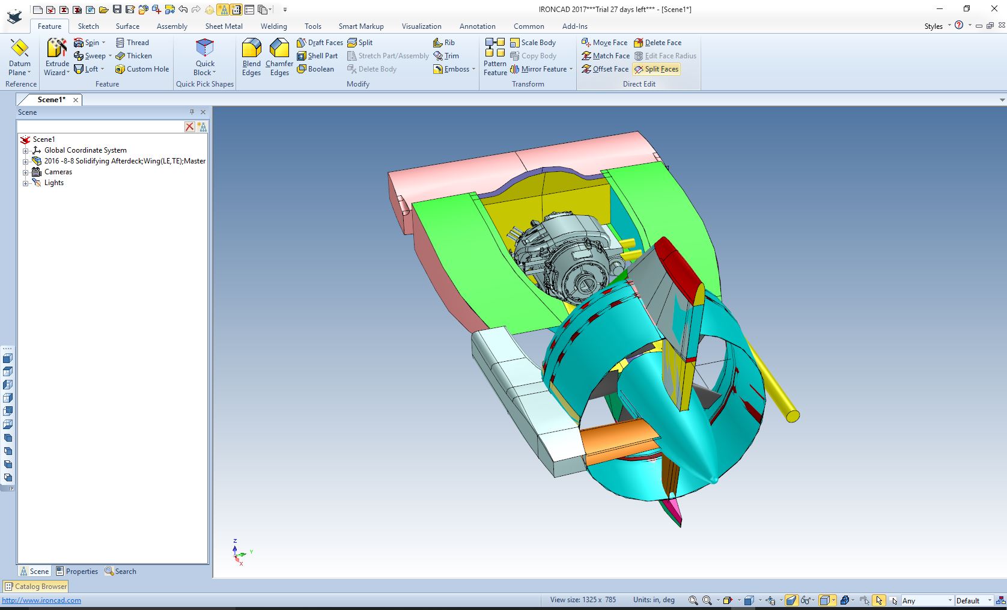Click the Scene browser search field
Viewport: 1007px width, 610px height.
pyautogui.click(x=100, y=127)
